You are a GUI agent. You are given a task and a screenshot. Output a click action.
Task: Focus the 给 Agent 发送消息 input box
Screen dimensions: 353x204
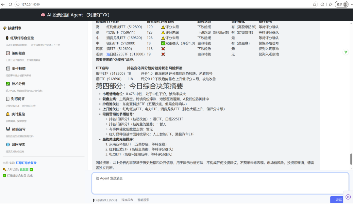(220, 183)
